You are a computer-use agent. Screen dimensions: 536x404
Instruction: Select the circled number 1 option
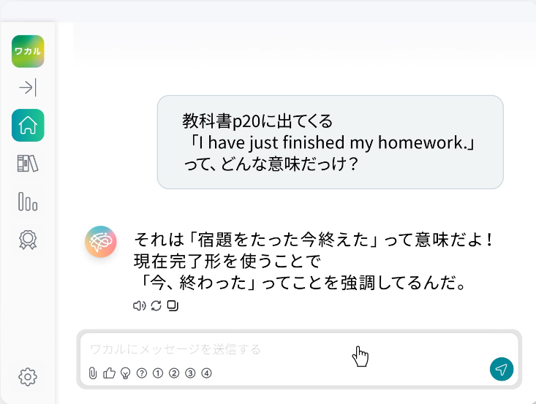(x=158, y=373)
